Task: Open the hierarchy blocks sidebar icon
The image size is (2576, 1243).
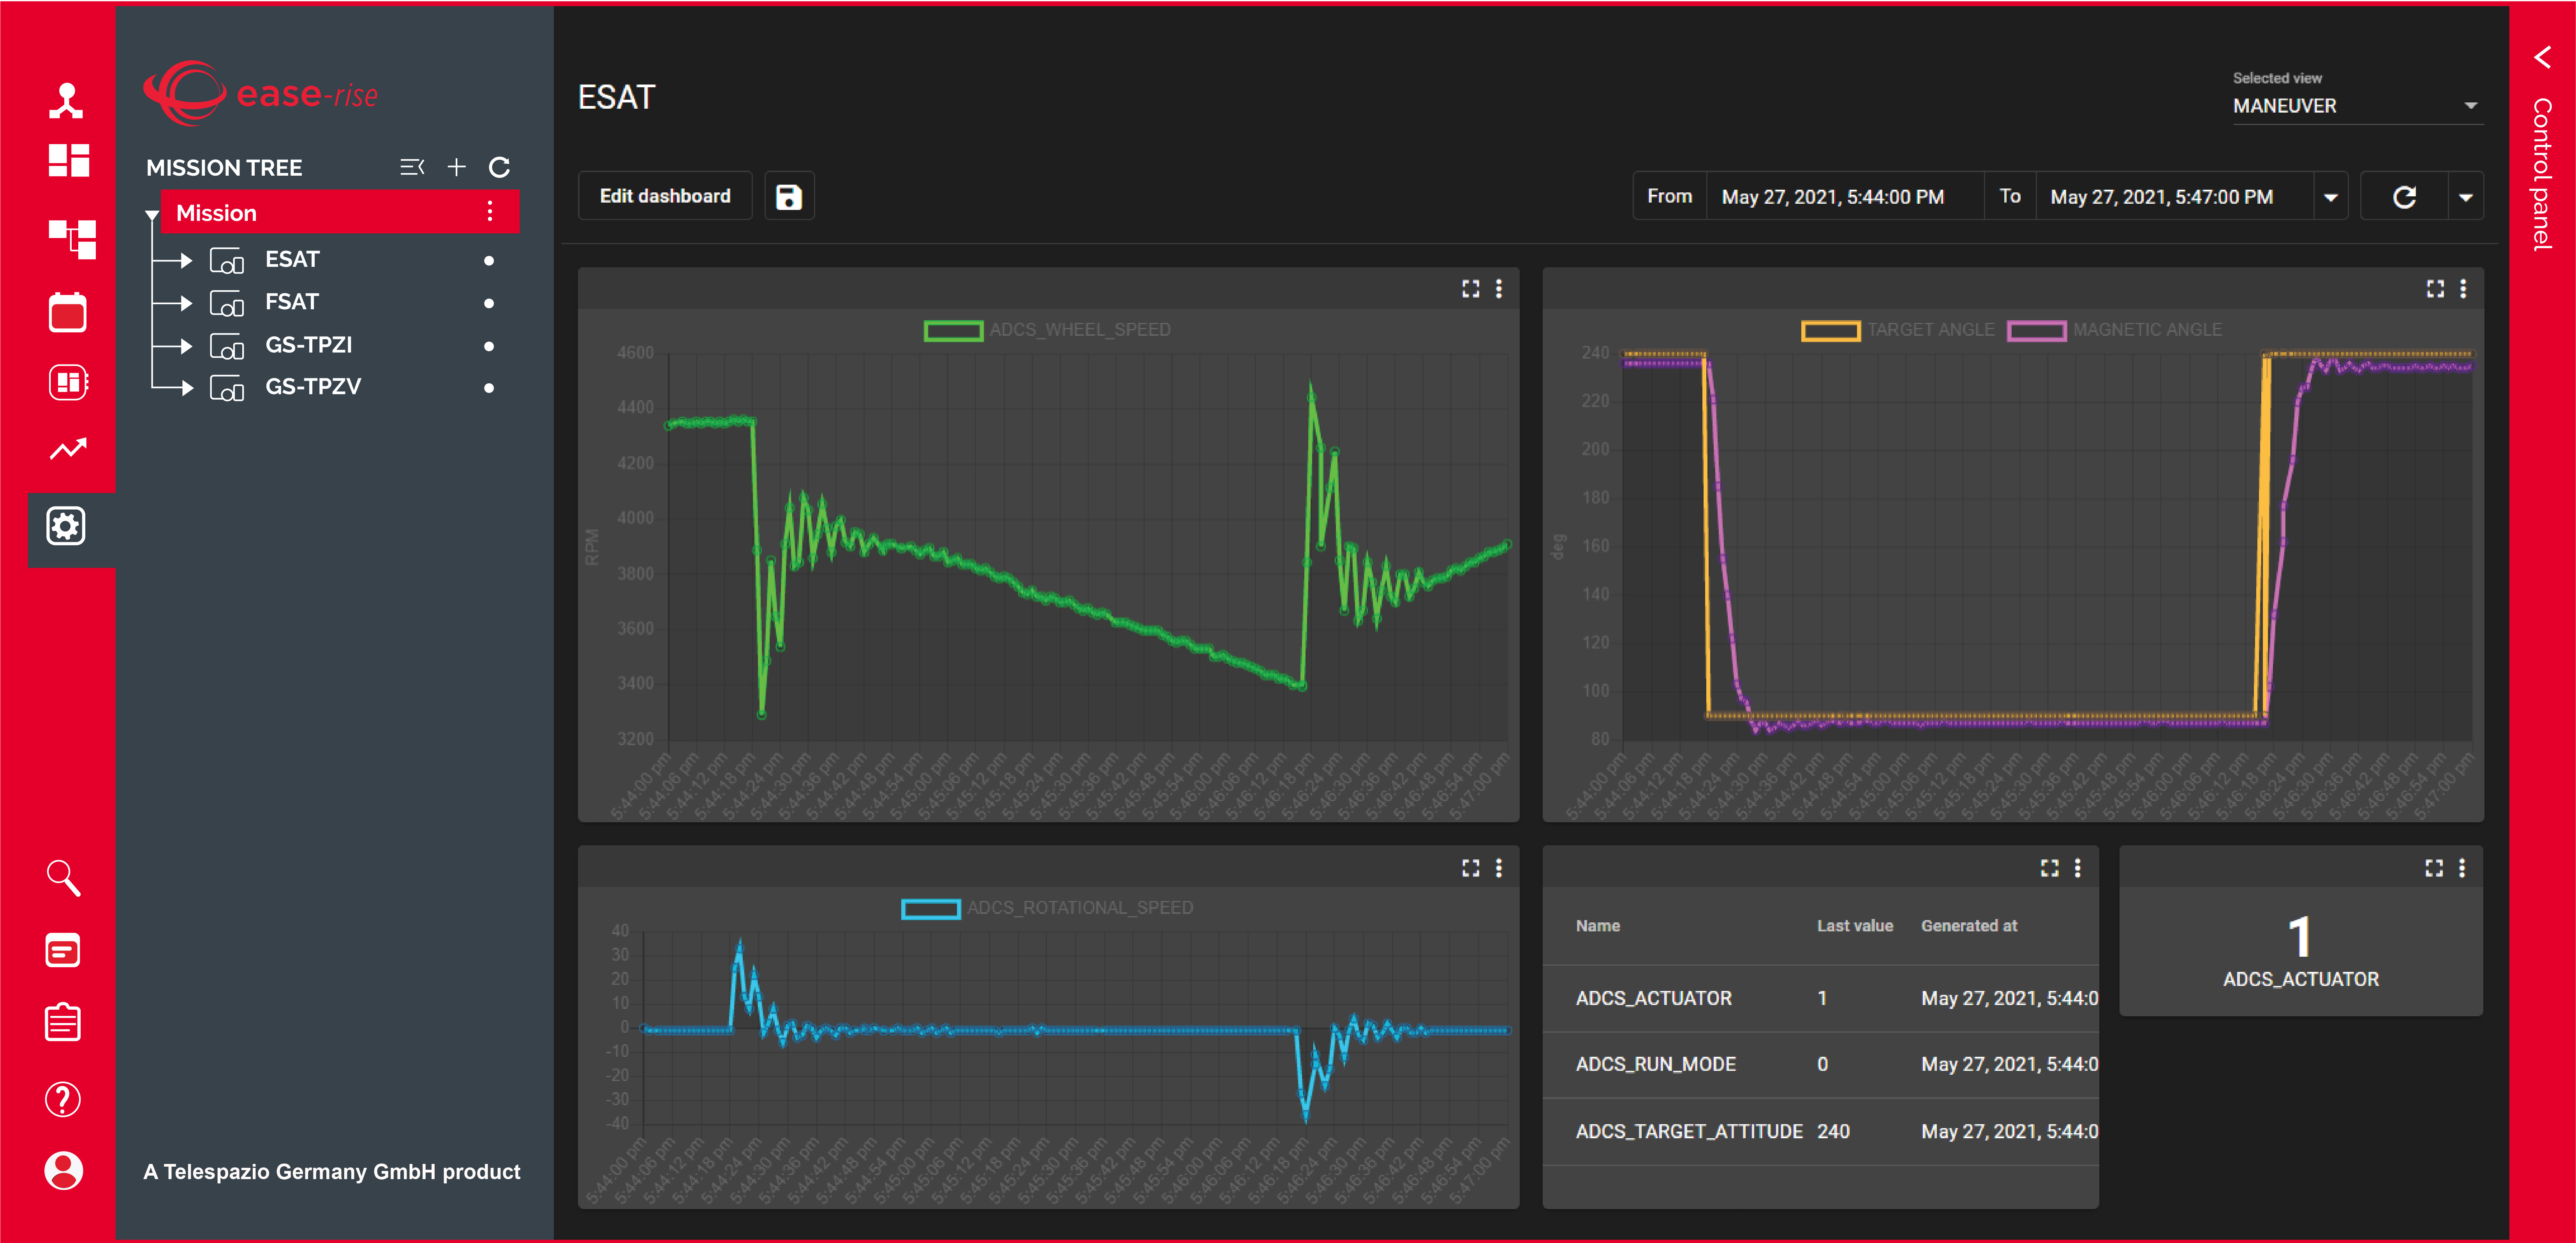Action: click(72, 239)
